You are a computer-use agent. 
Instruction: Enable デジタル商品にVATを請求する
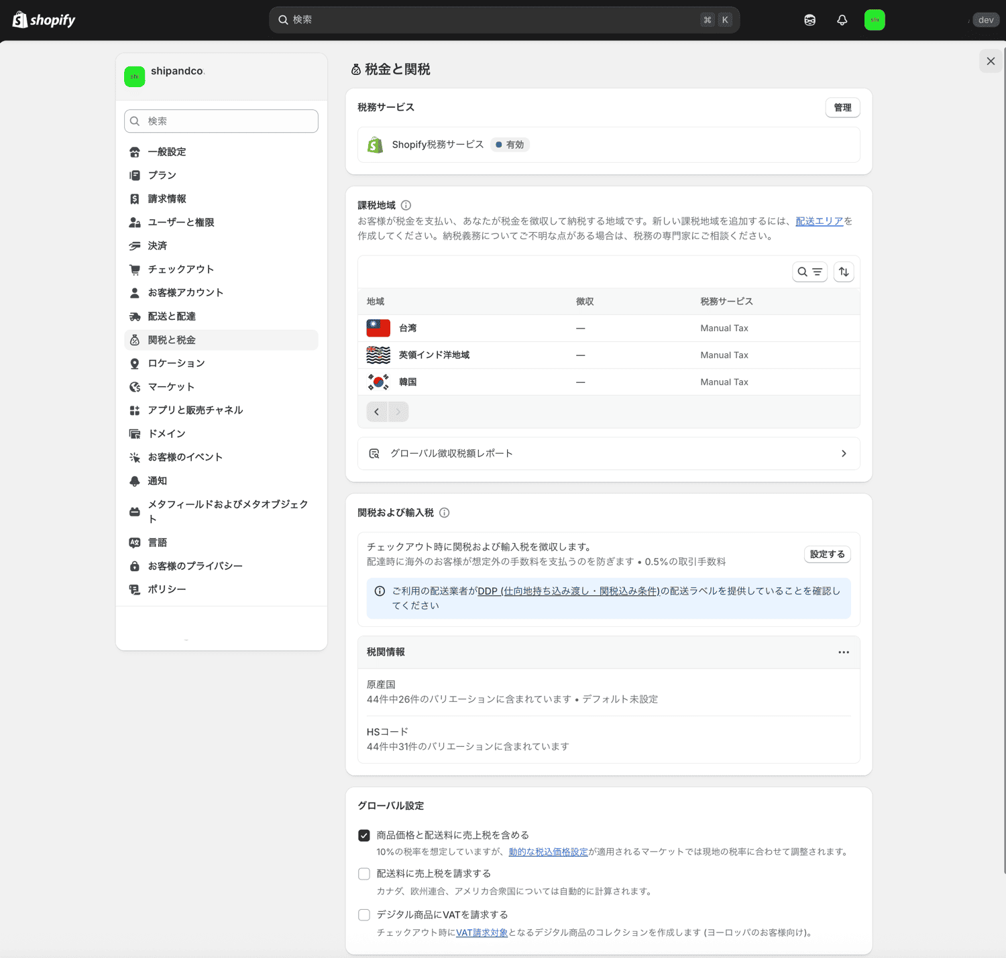tap(364, 914)
